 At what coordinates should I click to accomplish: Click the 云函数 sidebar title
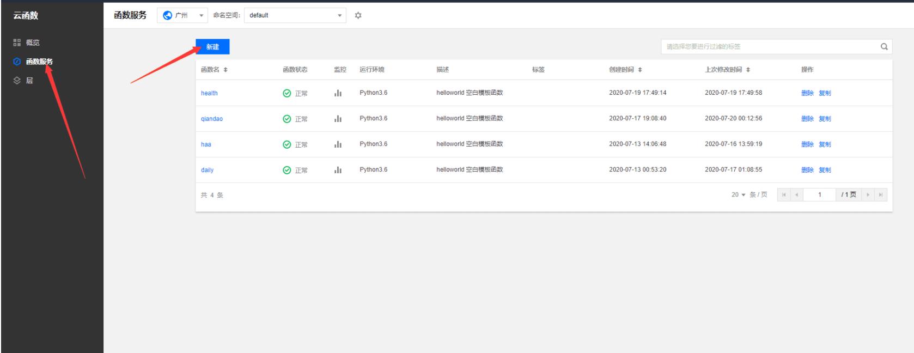click(x=26, y=15)
